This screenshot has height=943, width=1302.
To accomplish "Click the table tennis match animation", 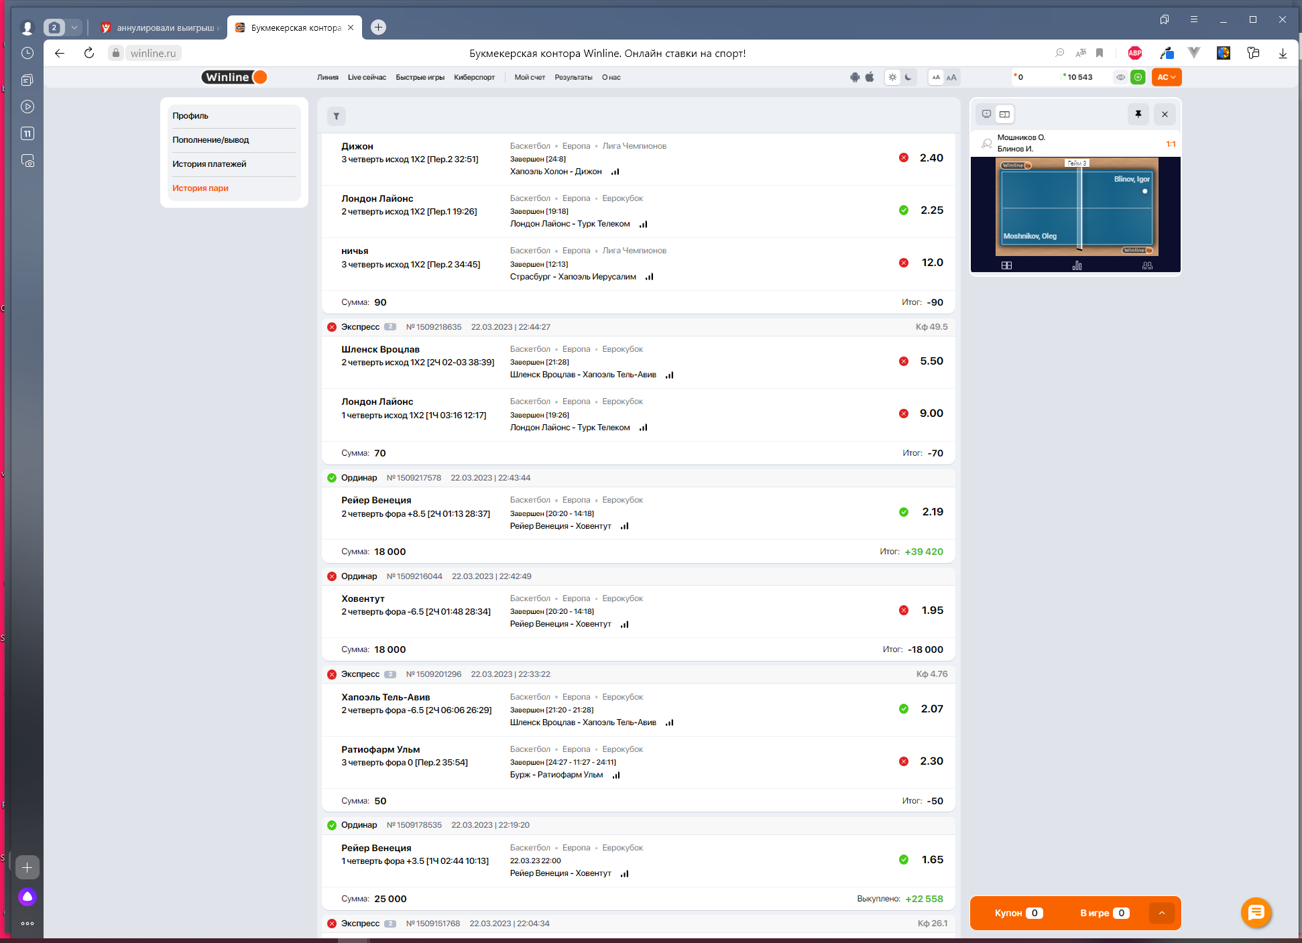I will pyautogui.click(x=1076, y=207).
